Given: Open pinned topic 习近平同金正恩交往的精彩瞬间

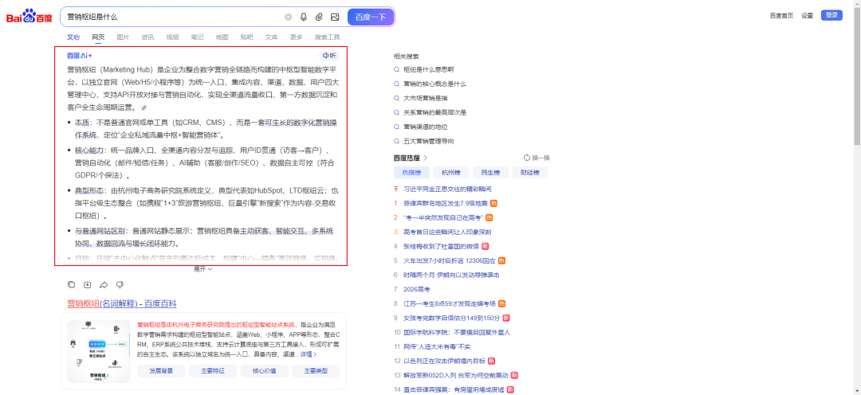Looking at the screenshot, I should click(x=447, y=189).
